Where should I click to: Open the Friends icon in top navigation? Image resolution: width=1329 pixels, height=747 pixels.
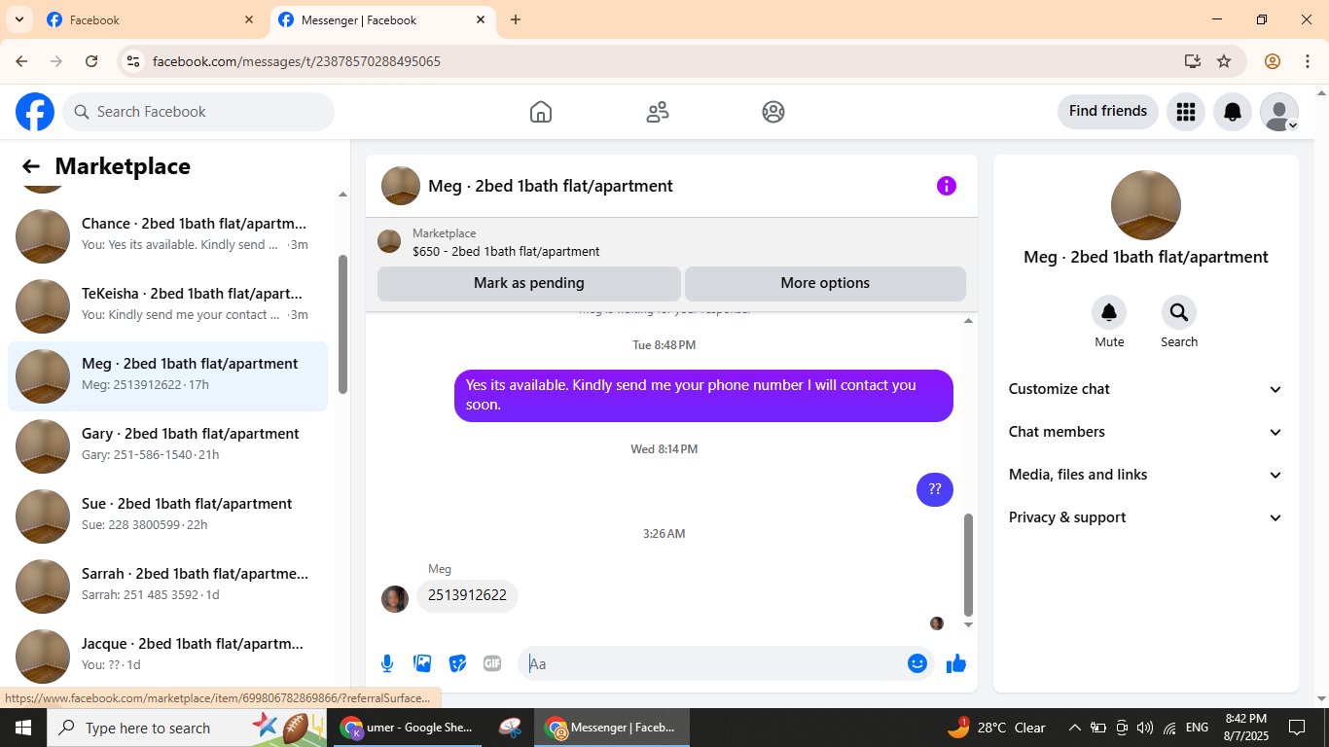pos(658,112)
